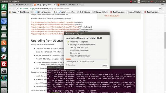Open the battery indicator showing 62%
This screenshot has height=93, width=166.
145,2
